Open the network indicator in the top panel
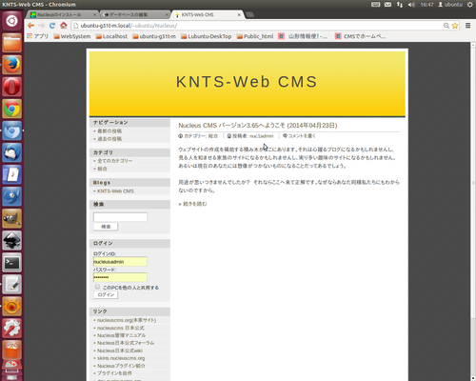 point(400,5)
